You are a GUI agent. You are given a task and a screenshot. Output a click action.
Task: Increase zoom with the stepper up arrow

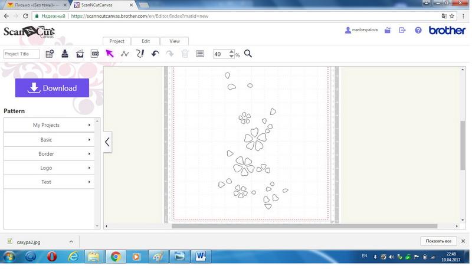coord(231,52)
